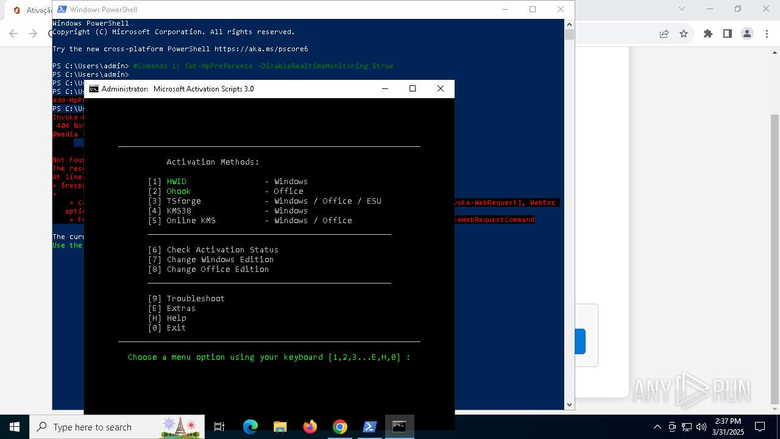Open File Explorer from the taskbar

(280, 427)
